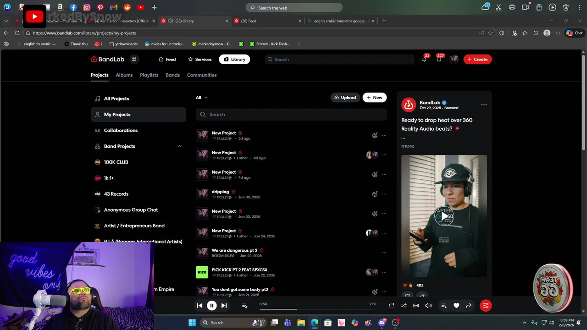Open the 43 Records band
Image resolution: width=587 pixels, height=330 pixels.
[x=138, y=194]
